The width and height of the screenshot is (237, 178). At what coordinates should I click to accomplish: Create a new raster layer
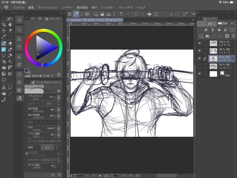pos(201,36)
